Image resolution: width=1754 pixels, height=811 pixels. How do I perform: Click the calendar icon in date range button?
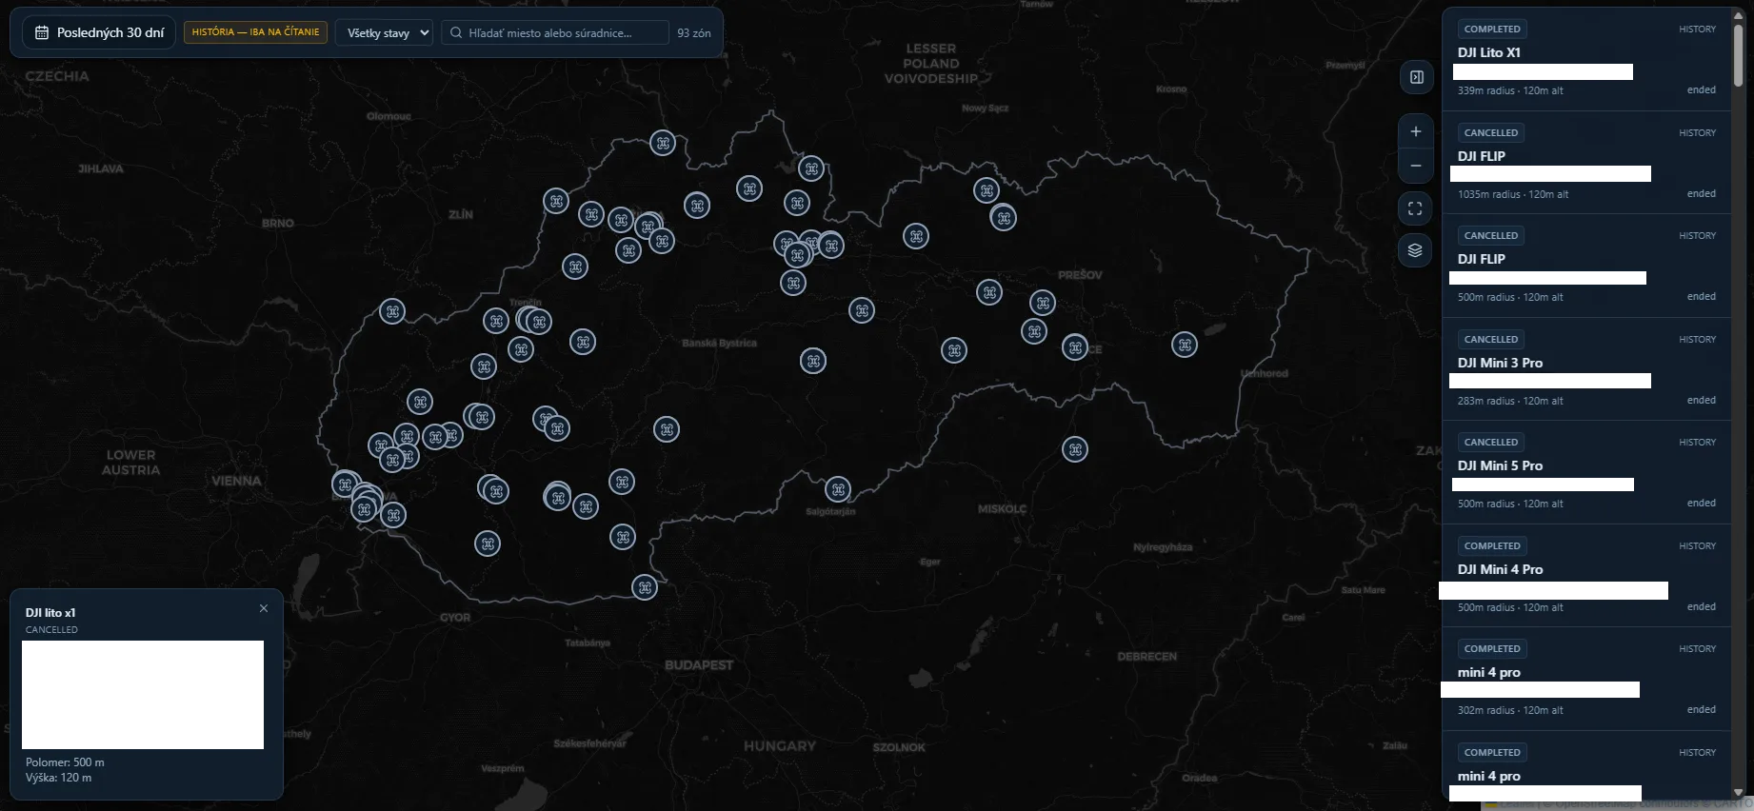pos(42,32)
